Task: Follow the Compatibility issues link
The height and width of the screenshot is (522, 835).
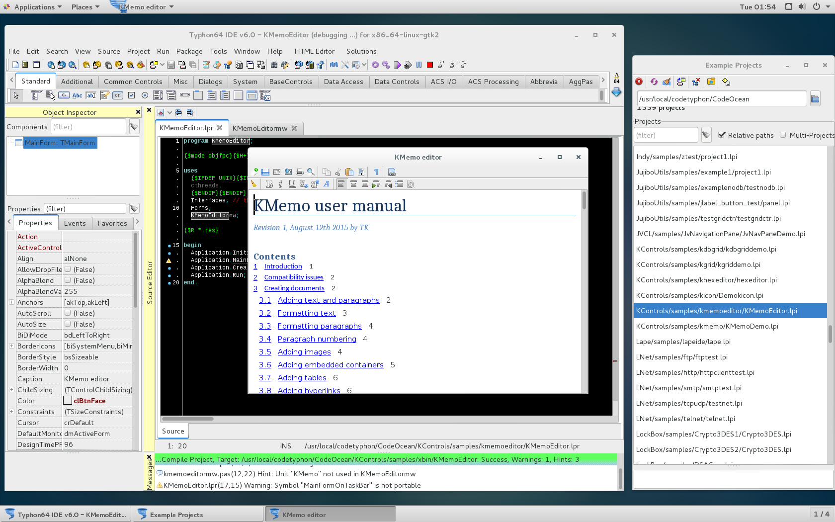Action: [294, 277]
